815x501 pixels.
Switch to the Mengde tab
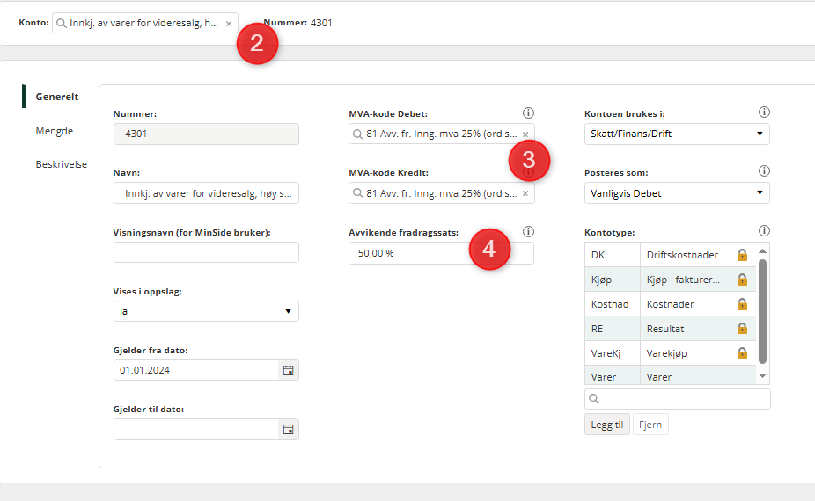[x=54, y=131]
